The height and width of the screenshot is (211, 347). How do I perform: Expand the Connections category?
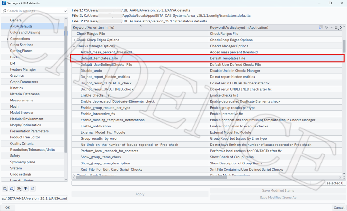click(7, 39)
